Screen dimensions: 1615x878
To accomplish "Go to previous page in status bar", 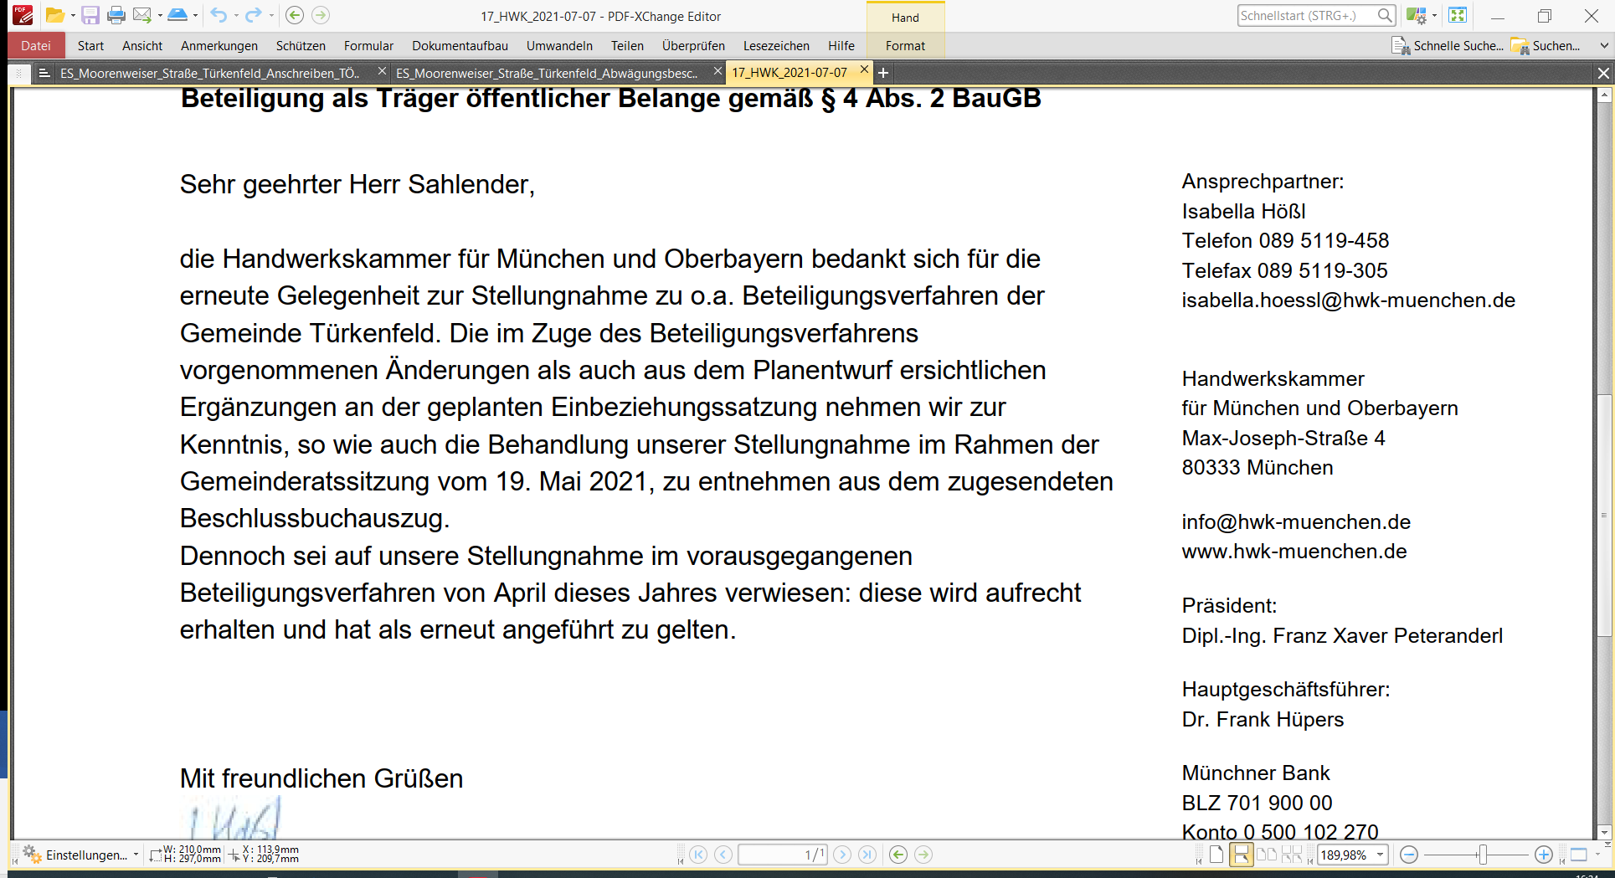I will point(723,855).
